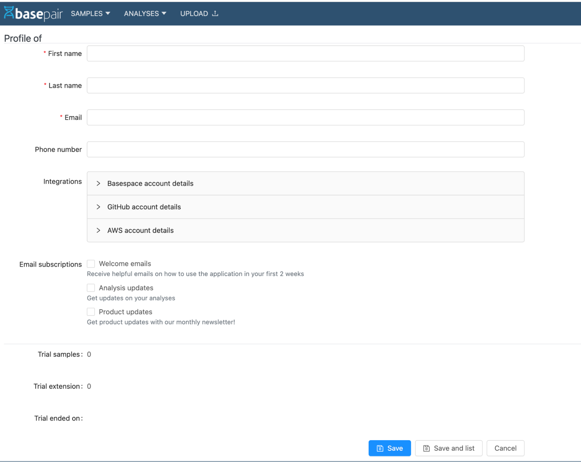This screenshot has height=462, width=581.
Task: Click the Cancel button
Action: click(x=505, y=448)
